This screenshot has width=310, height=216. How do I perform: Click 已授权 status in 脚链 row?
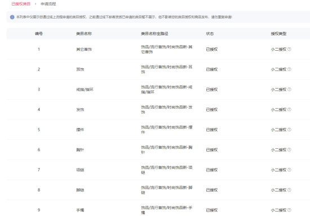(212, 190)
